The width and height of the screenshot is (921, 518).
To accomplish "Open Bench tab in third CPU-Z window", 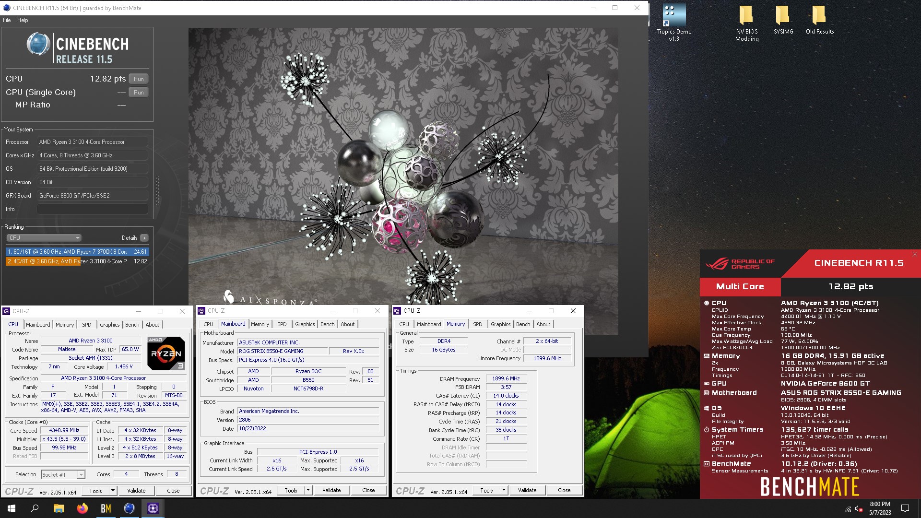I will 523,324.
